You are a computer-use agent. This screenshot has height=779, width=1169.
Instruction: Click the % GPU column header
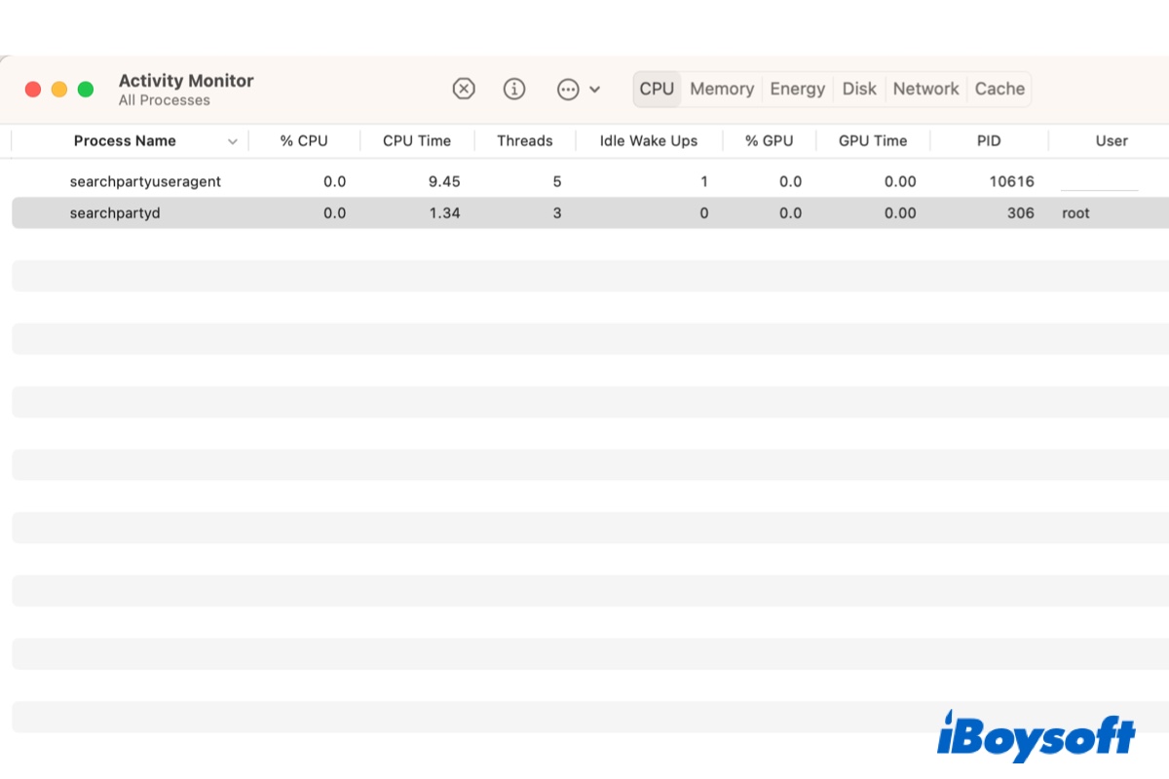pyautogui.click(x=770, y=141)
